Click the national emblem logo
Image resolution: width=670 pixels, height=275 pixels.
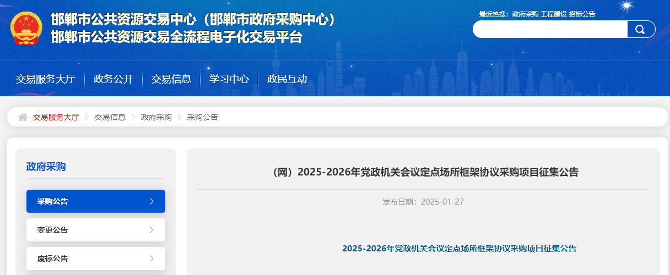coord(26,29)
